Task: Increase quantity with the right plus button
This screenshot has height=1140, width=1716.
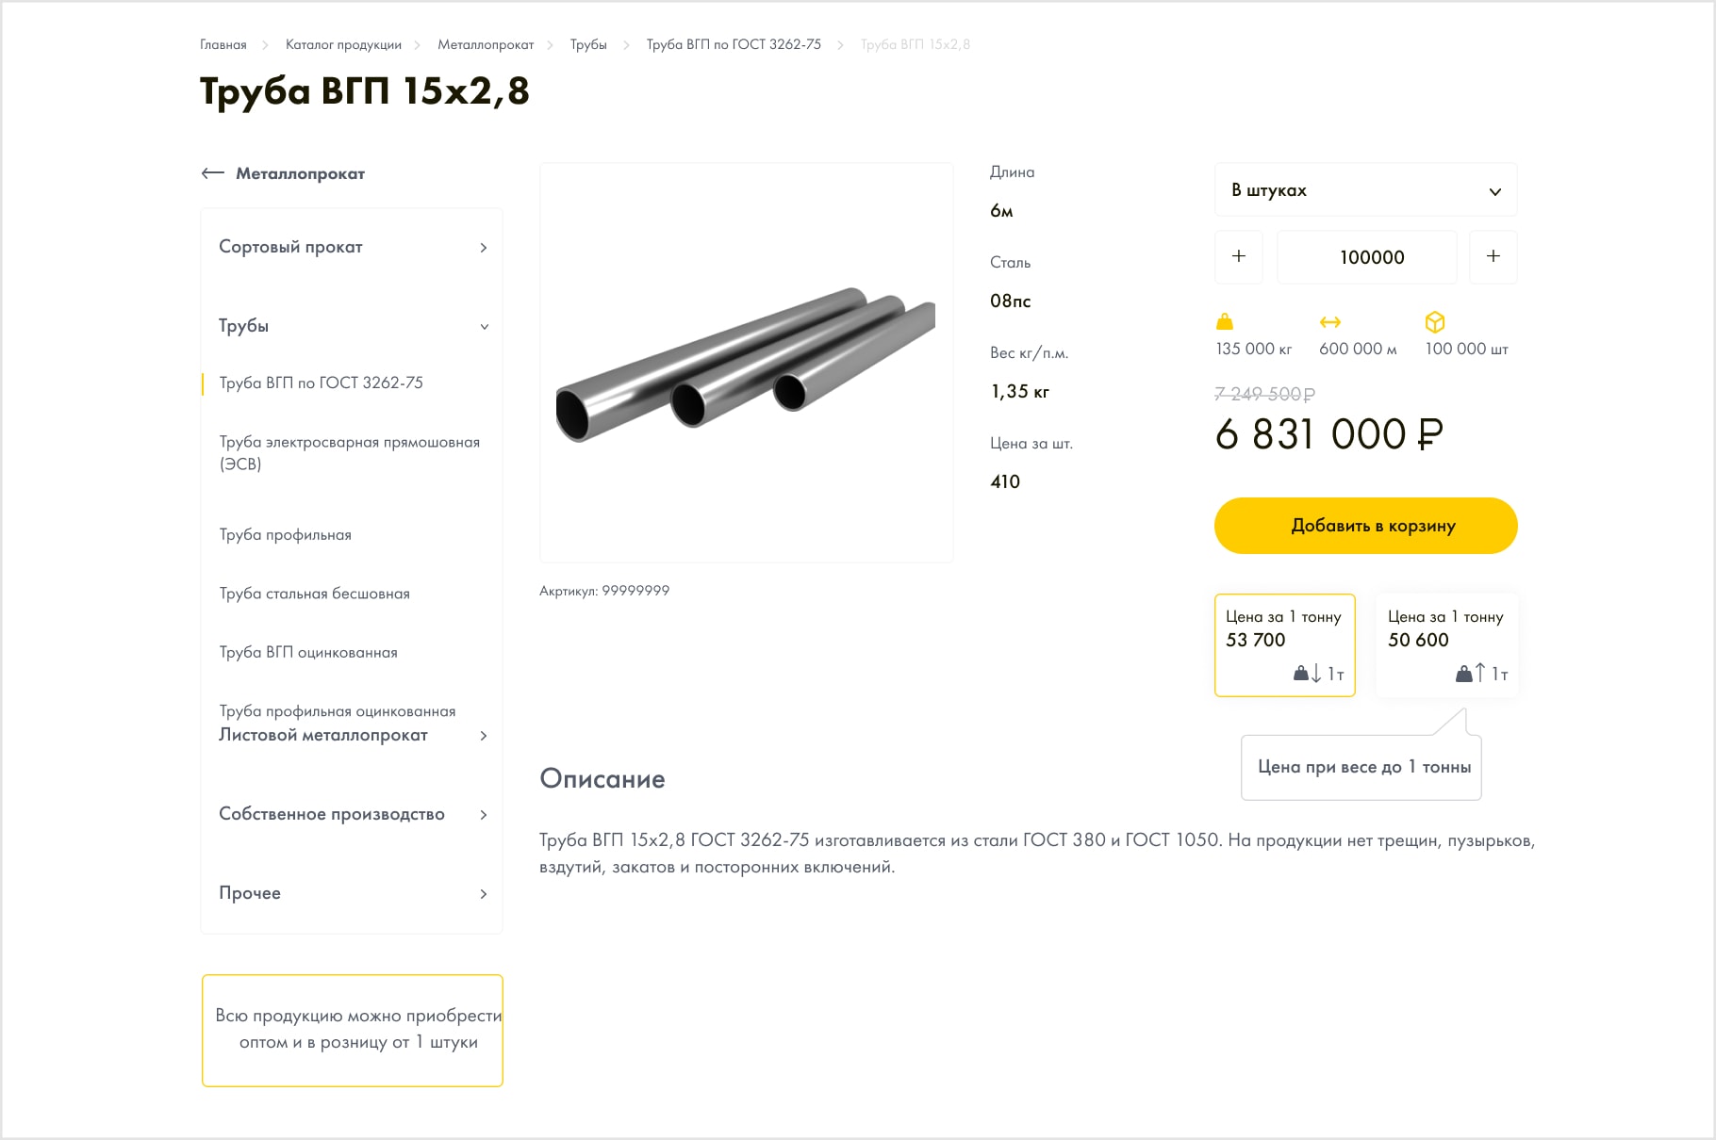Action: coord(1493,256)
